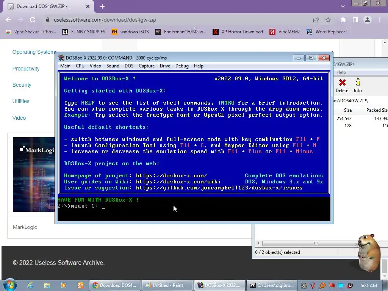388x291 pixels.
Task: Open the Sound menu in DOSBox-X
Action: pyautogui.click(x=113, y=66)
